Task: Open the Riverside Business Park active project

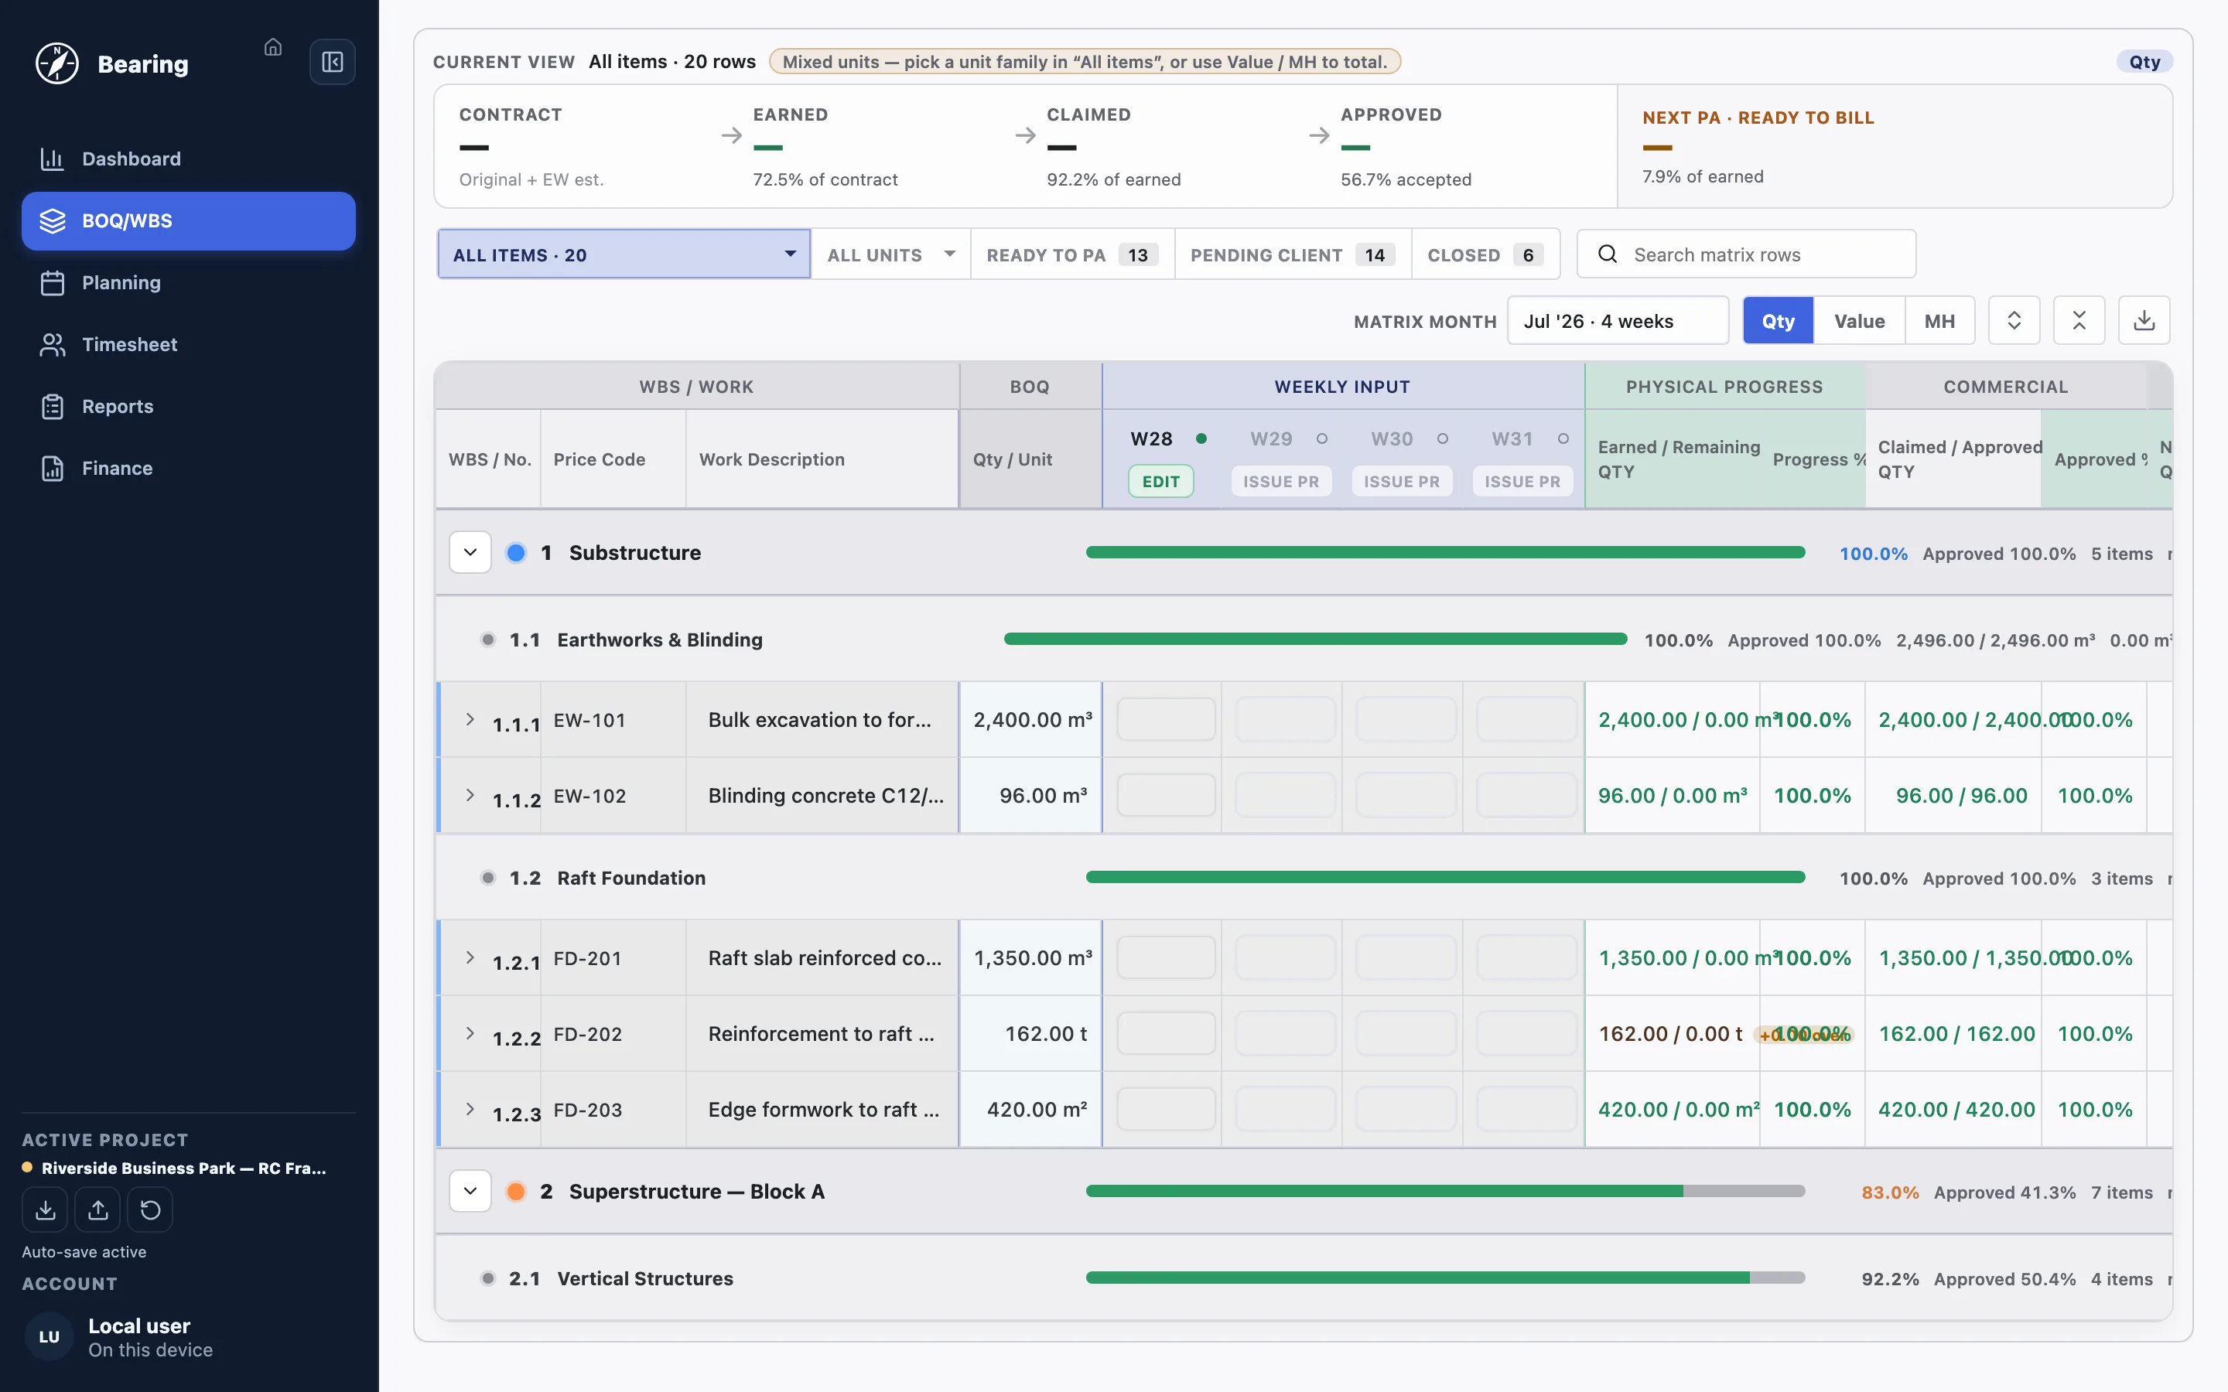Action: (175, 1168)
